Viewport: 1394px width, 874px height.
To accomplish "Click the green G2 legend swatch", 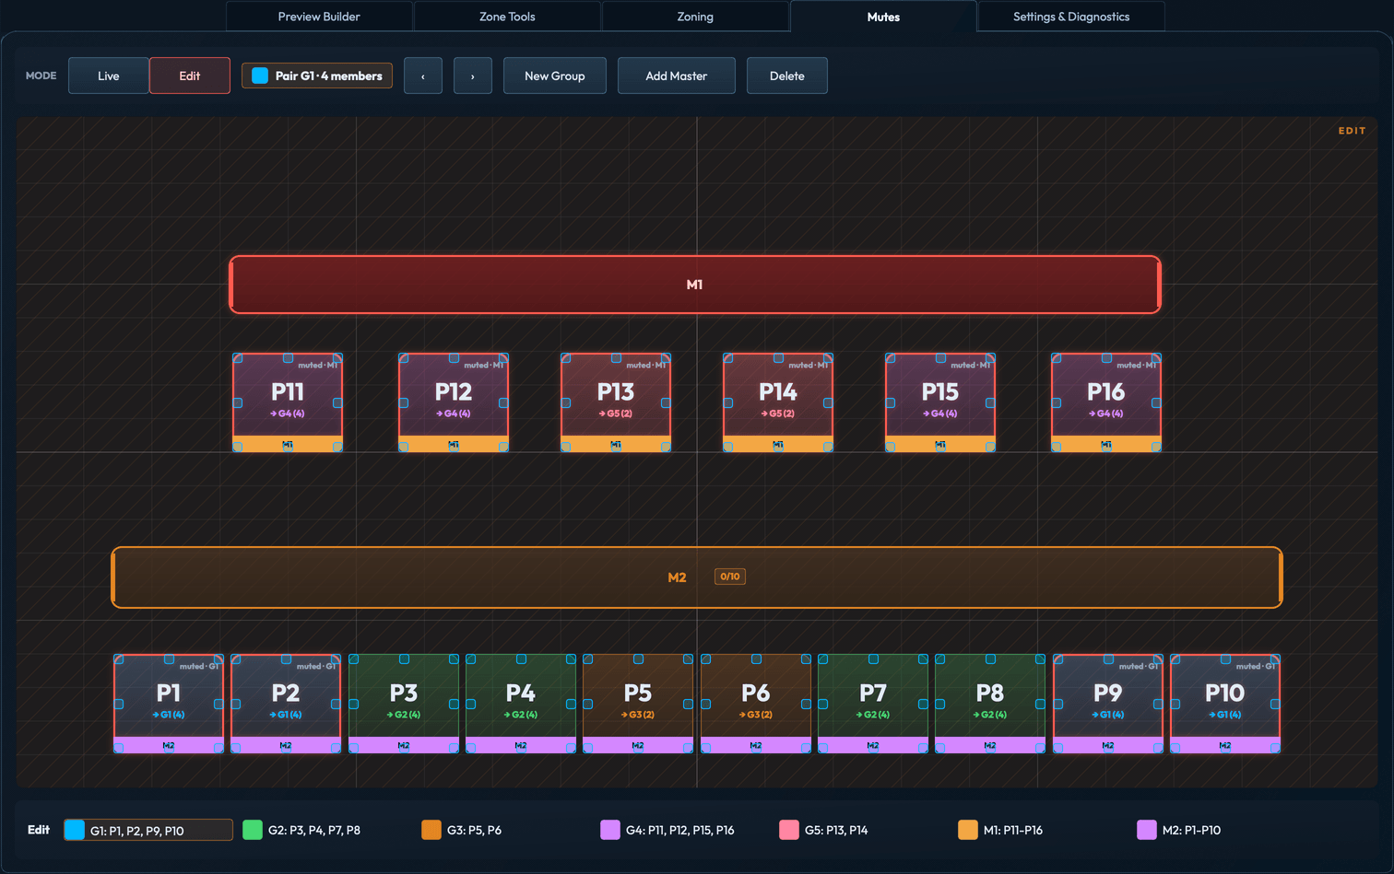I will (253, 830).
